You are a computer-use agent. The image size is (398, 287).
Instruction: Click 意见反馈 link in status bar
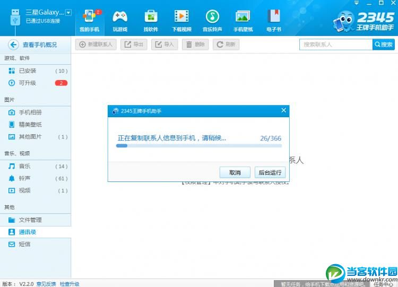46,284
